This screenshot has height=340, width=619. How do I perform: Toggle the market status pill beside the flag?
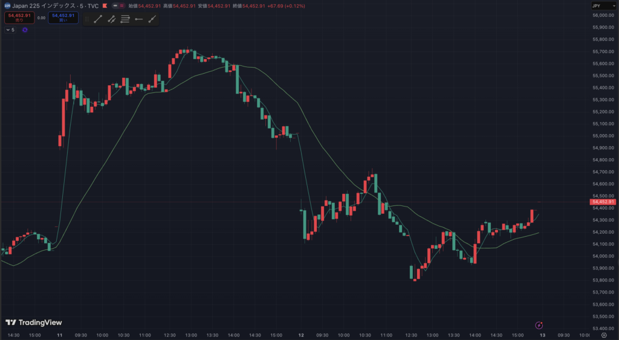coord(115,5)
